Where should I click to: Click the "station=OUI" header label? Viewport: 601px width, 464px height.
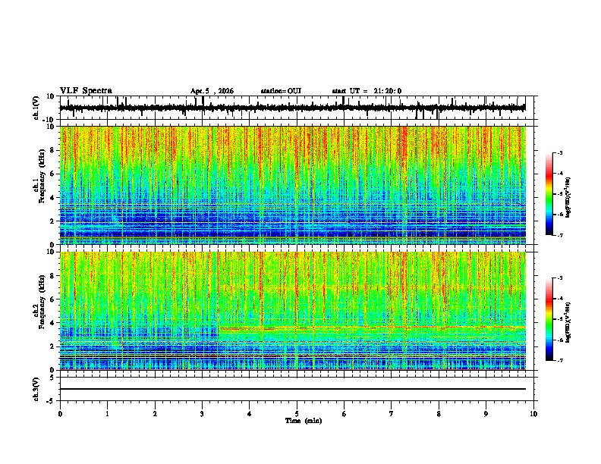281,91
